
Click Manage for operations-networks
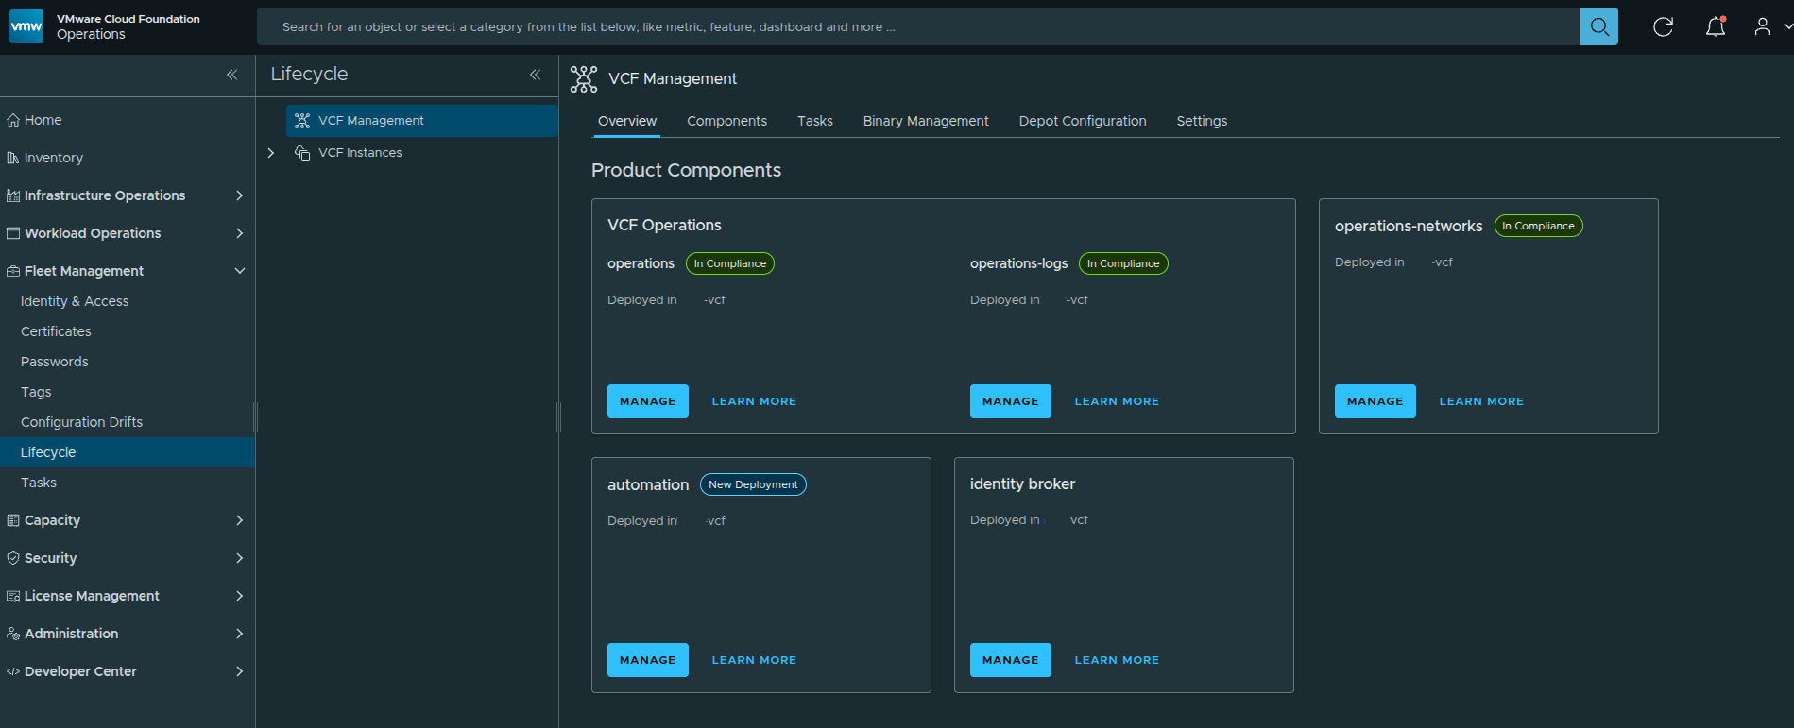[1375, 401]
